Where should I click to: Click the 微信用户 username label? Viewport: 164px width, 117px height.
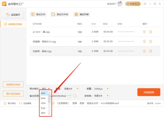coord(112,4)
